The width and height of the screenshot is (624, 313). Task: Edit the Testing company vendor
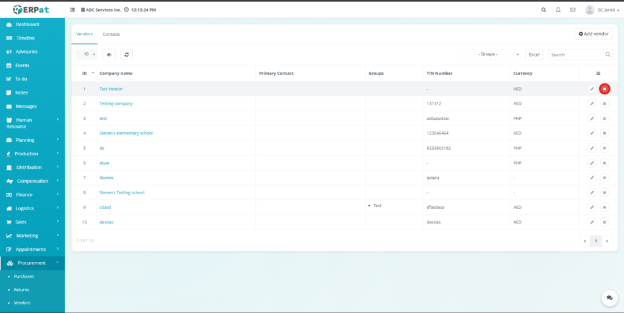click(592, 104)
